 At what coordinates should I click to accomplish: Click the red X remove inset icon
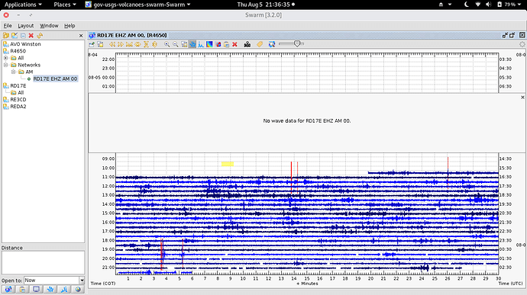pos(235,44)
